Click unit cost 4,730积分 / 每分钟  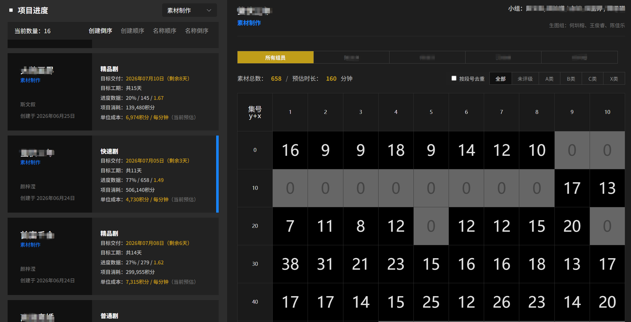pos(147,199)
